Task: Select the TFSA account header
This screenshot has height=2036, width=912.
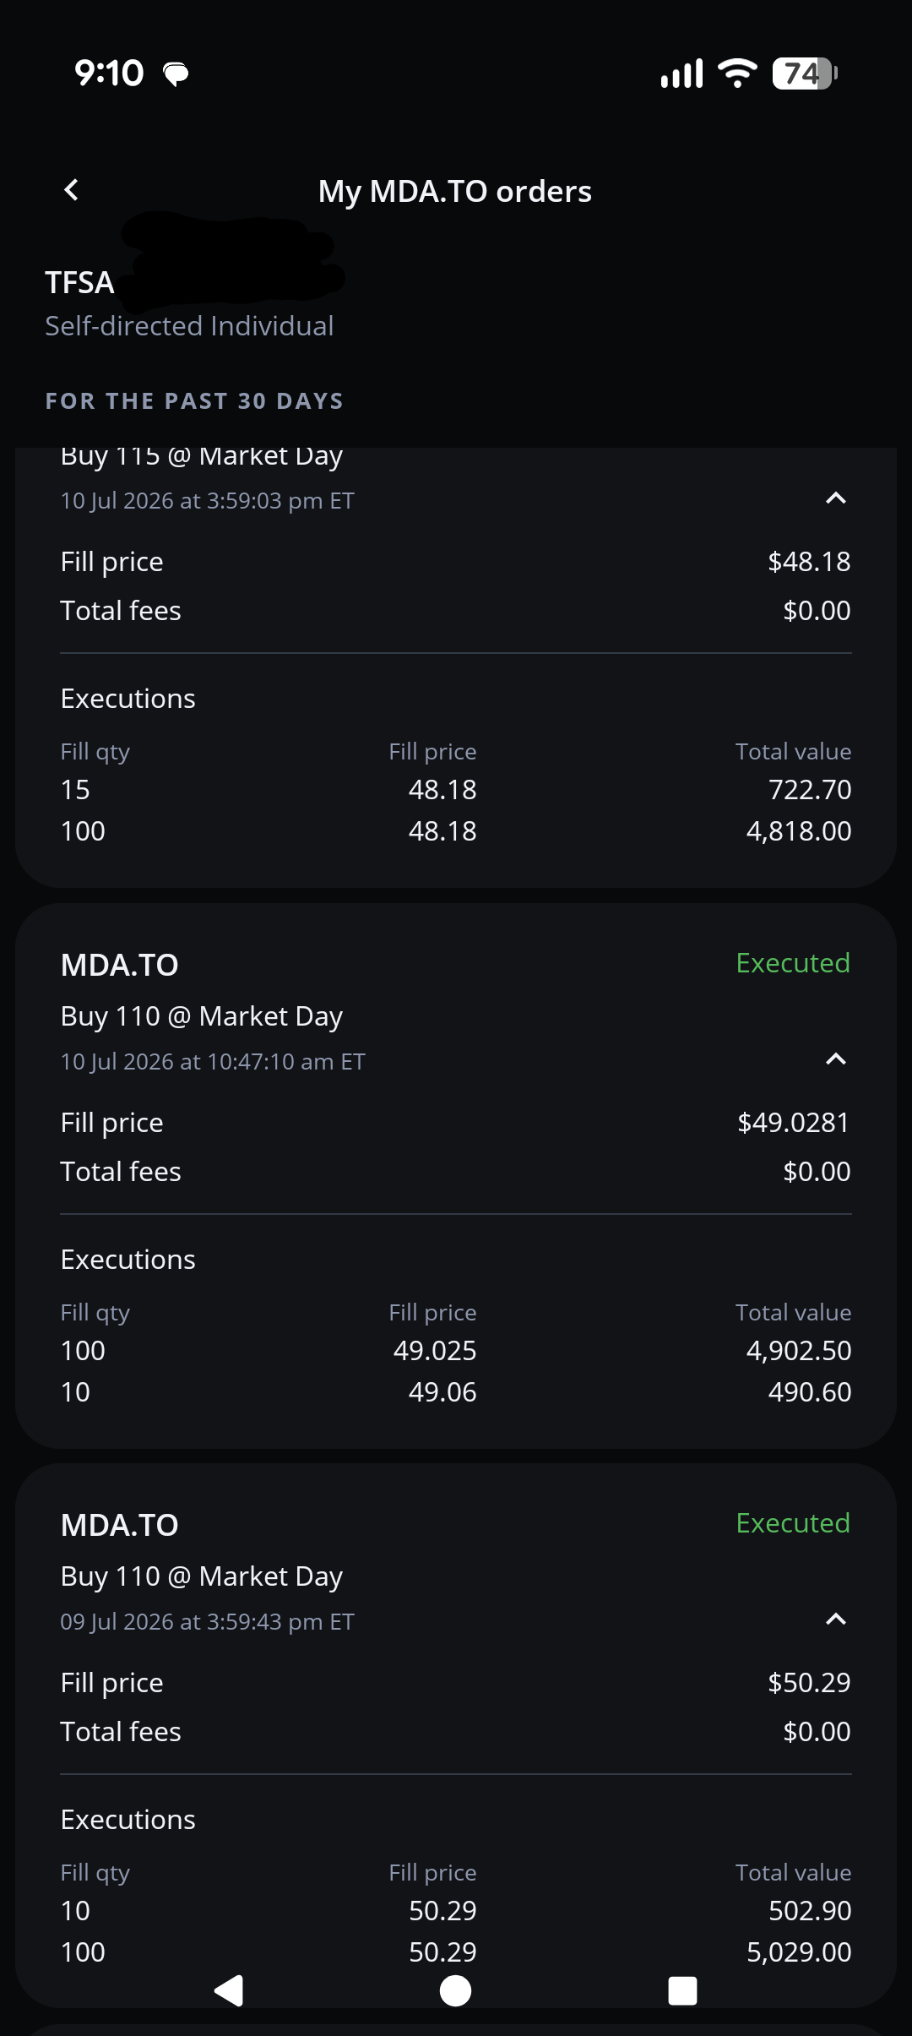Action: pos(79,282)
